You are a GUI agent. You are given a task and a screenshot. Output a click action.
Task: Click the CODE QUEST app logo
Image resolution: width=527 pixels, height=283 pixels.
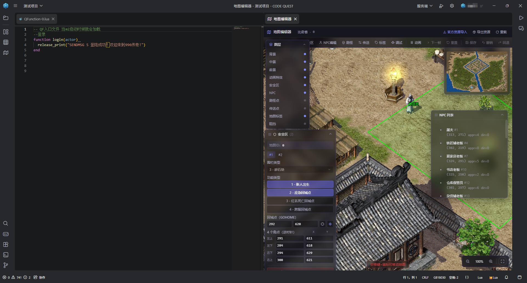[x=6, y=6]
